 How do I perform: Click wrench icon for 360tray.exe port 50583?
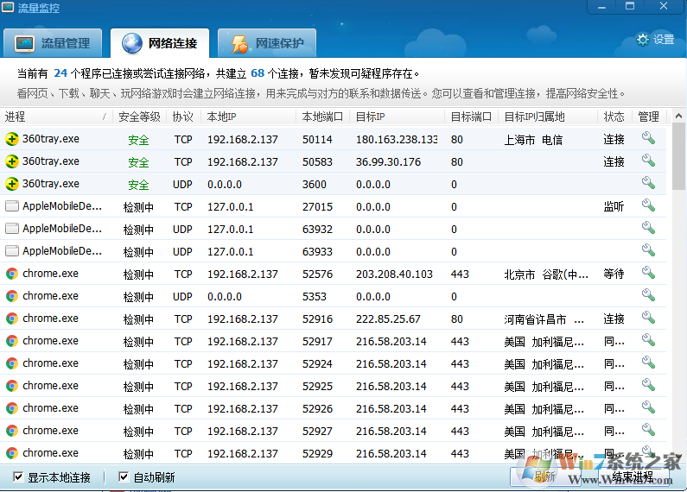click(x=648, y=161)
